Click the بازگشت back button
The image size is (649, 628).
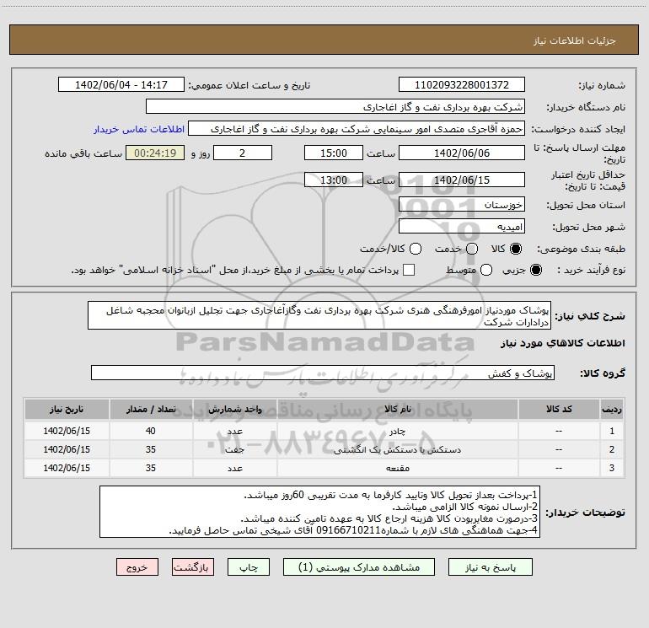pos(193,567)
